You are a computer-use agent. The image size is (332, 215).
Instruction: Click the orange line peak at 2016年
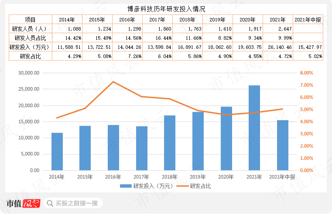tap(113, 82)
